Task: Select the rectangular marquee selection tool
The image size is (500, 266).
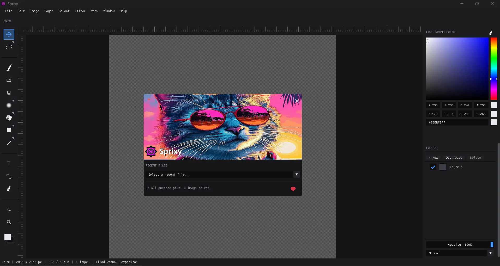Action: coord(9,47)
